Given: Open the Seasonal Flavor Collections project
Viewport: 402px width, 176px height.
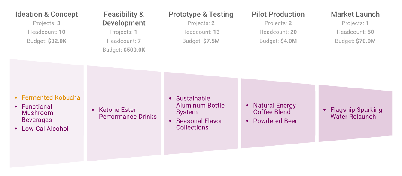Looking at the screenshot, I should click(199, 124).
